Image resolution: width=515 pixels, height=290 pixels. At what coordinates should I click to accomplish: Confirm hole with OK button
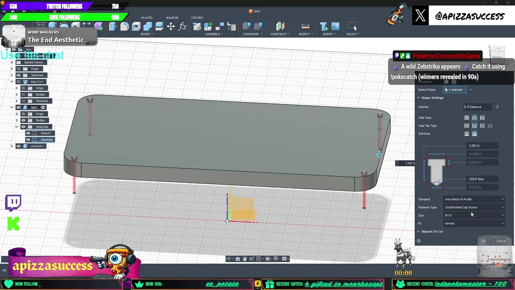point(484,241)
